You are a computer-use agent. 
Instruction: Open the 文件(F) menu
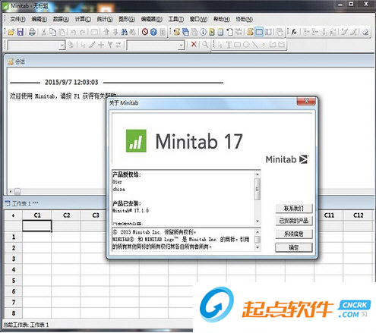point(17,19)
